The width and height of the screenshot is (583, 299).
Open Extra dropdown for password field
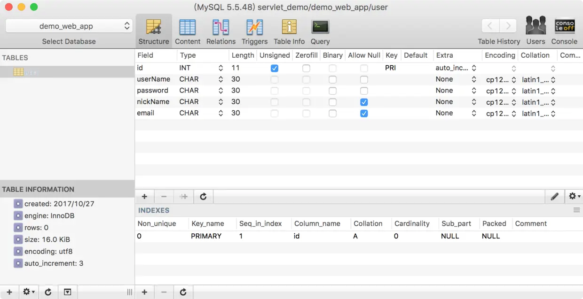[x=474, y=91]
